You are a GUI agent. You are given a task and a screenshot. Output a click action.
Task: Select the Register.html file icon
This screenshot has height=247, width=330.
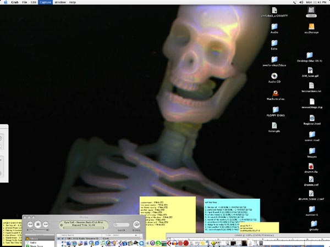(x=312, y=118)
